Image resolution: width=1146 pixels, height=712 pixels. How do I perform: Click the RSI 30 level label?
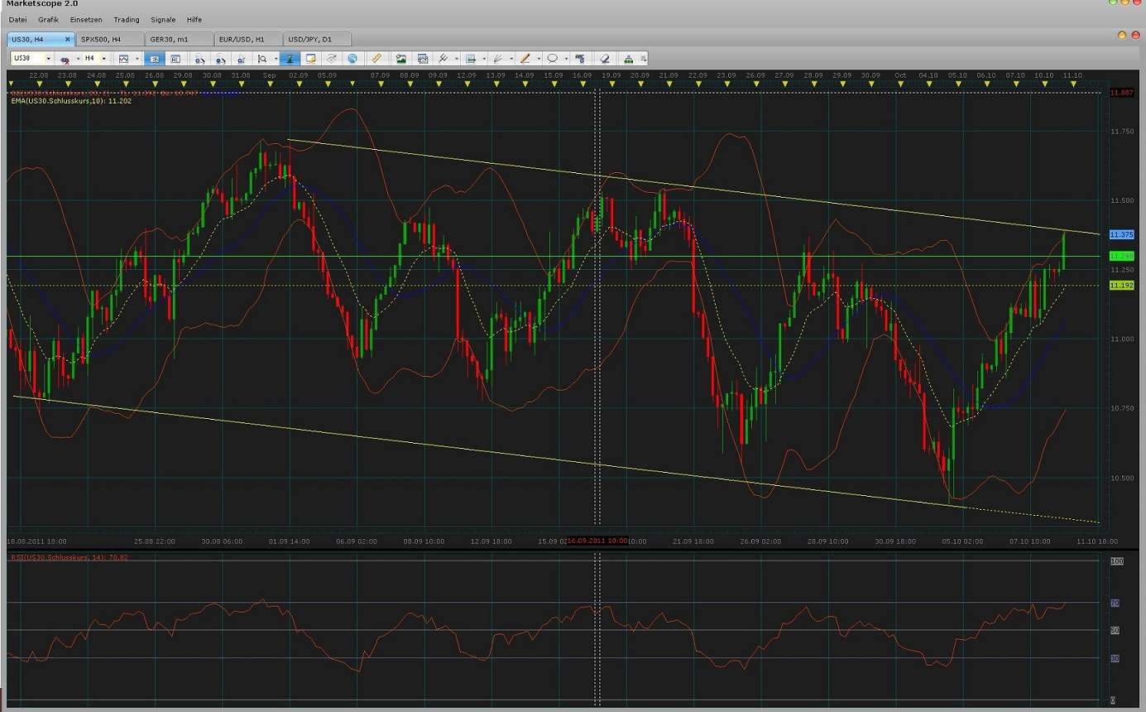[x=1115, y=658]
